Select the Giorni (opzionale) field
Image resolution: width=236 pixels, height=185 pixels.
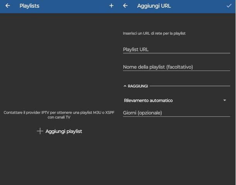(x=176, y=113)
